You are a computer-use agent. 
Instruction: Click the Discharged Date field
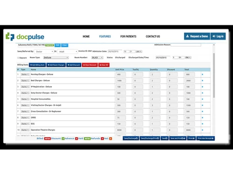(163, 57)
